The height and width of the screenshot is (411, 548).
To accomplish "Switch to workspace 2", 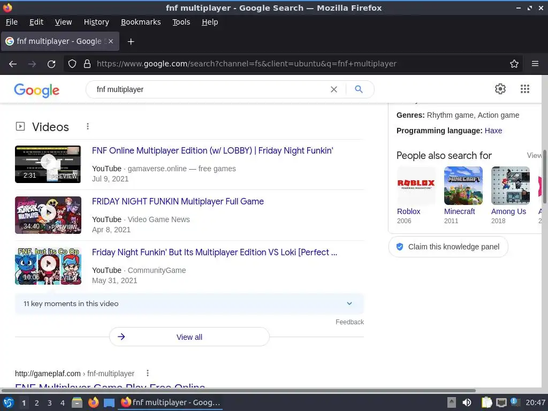I will tap(36, 403).
